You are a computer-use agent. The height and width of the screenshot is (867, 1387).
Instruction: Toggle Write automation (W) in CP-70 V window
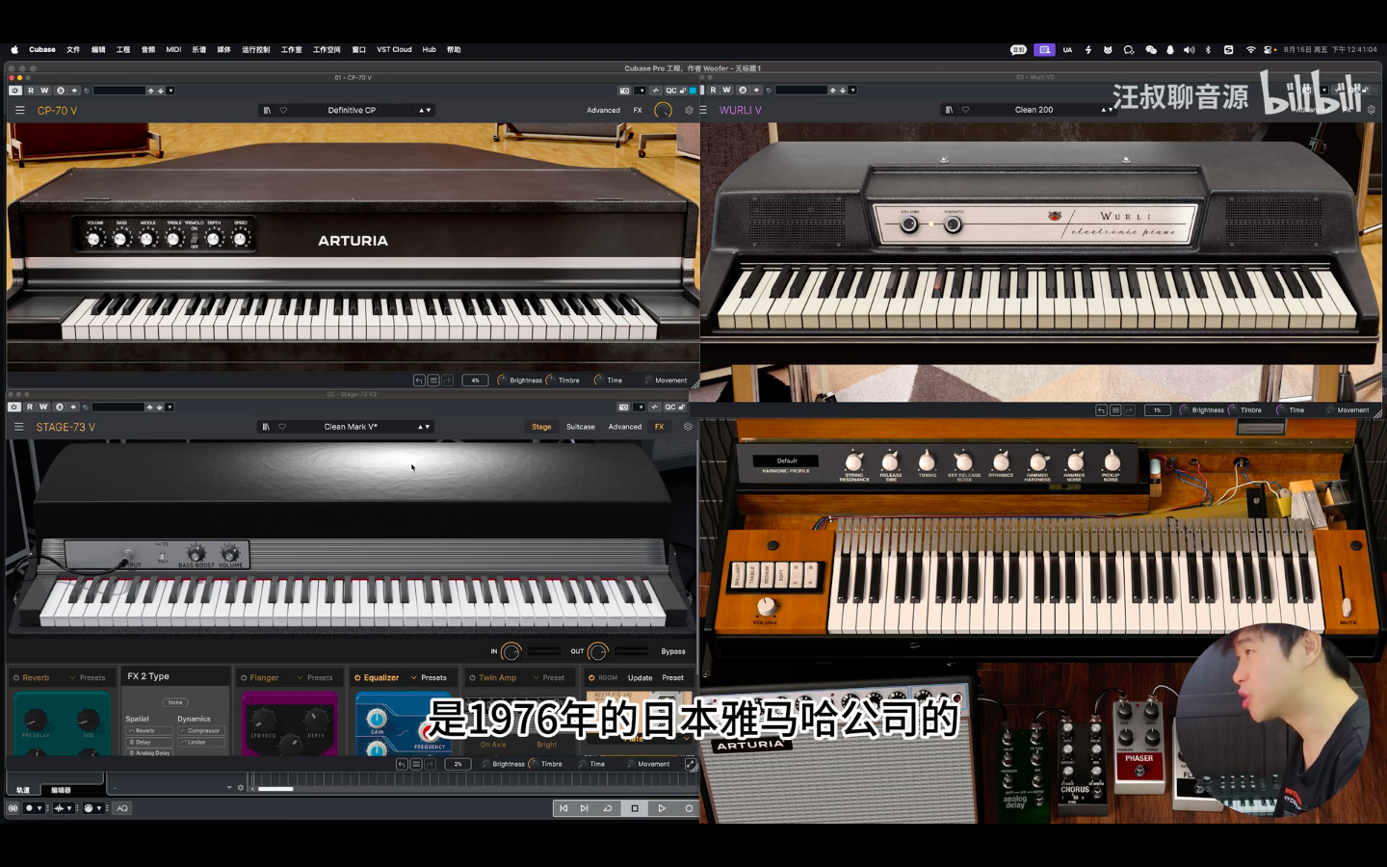click(x=44, y=91)
